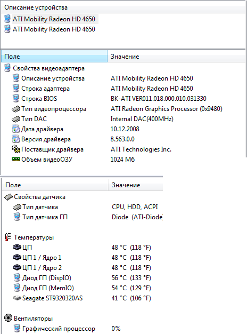Click the icon beside Графический процессор
247x334 pixels.
(17, 328)
